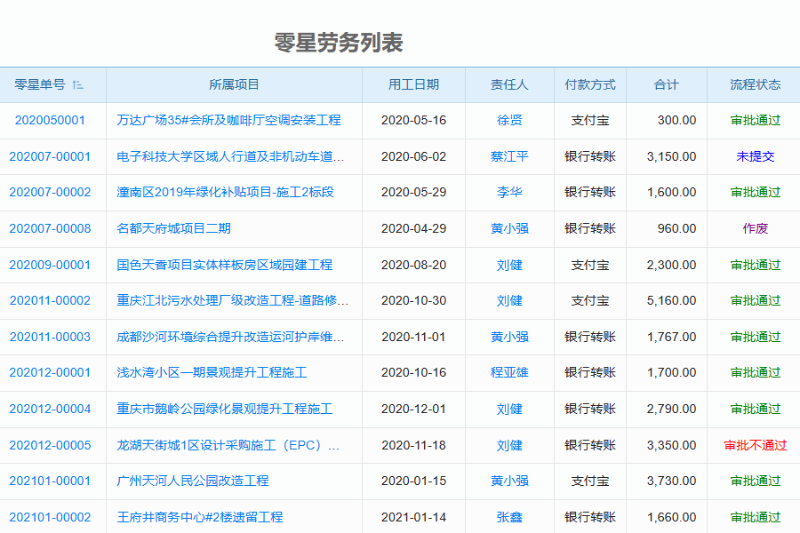Open project 重庆市鹅岭公园绿化景观提升工程施工
Screen dimensions: 800x533
click(x=225, y=409)
